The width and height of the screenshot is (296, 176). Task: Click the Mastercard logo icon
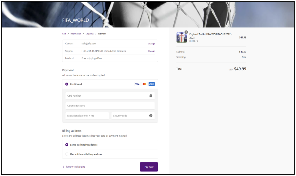coord(144,84)
